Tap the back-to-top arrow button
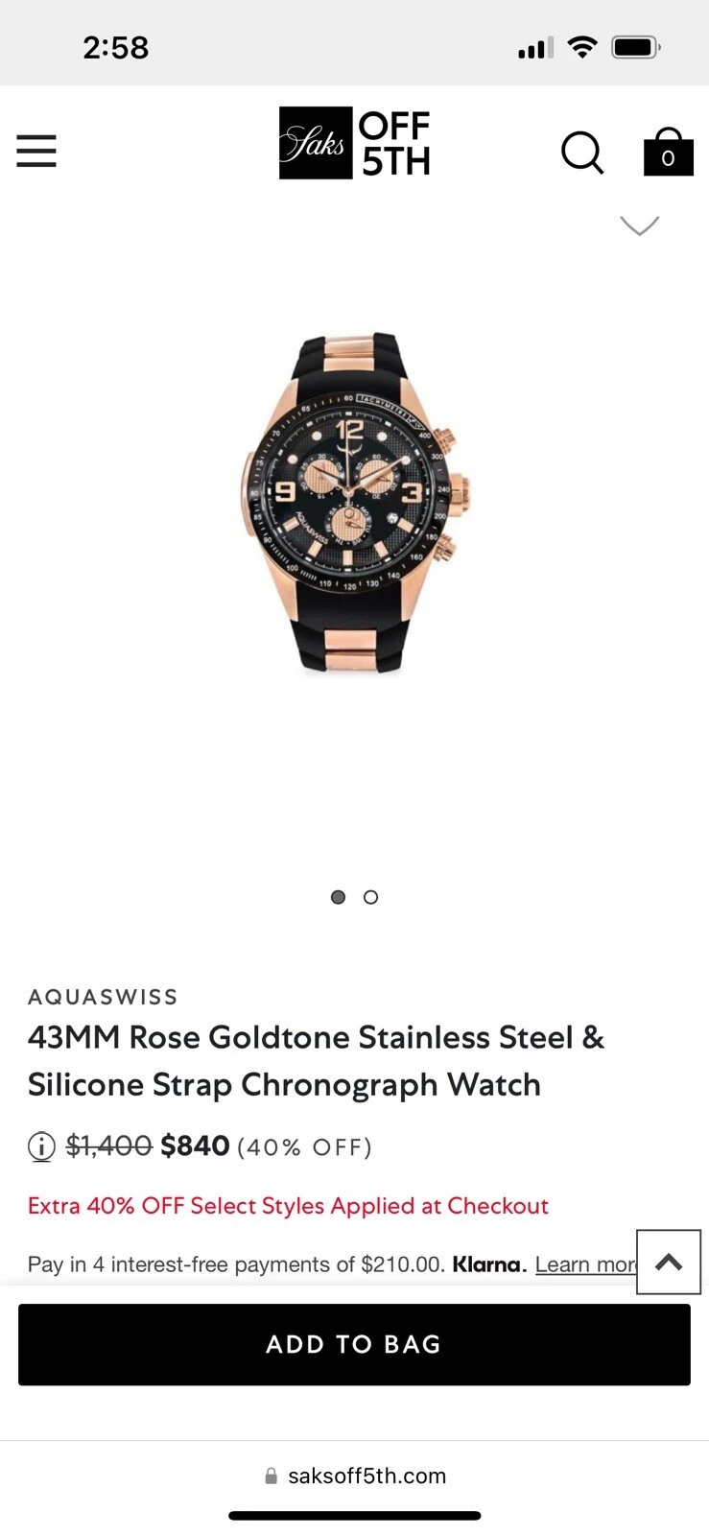 click(669, 1262)
